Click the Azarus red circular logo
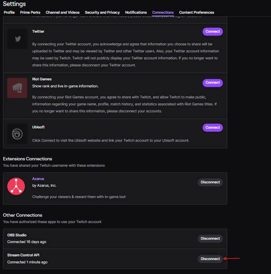This screenshot has width=271, height=274. click(16, 186)
